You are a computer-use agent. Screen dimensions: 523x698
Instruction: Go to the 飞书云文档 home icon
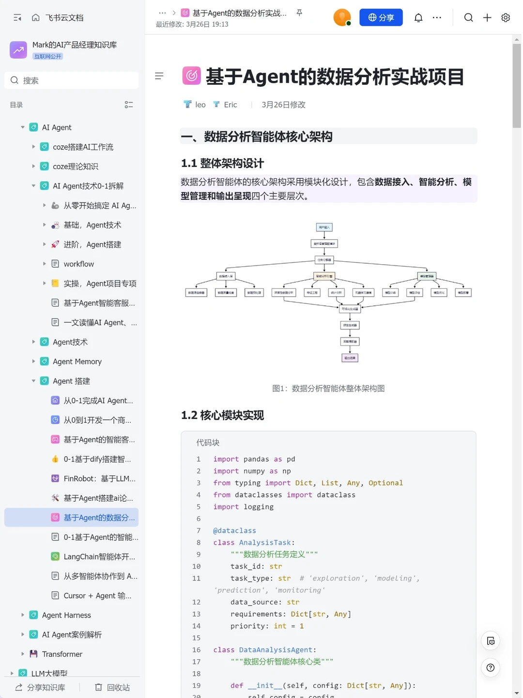35,17
